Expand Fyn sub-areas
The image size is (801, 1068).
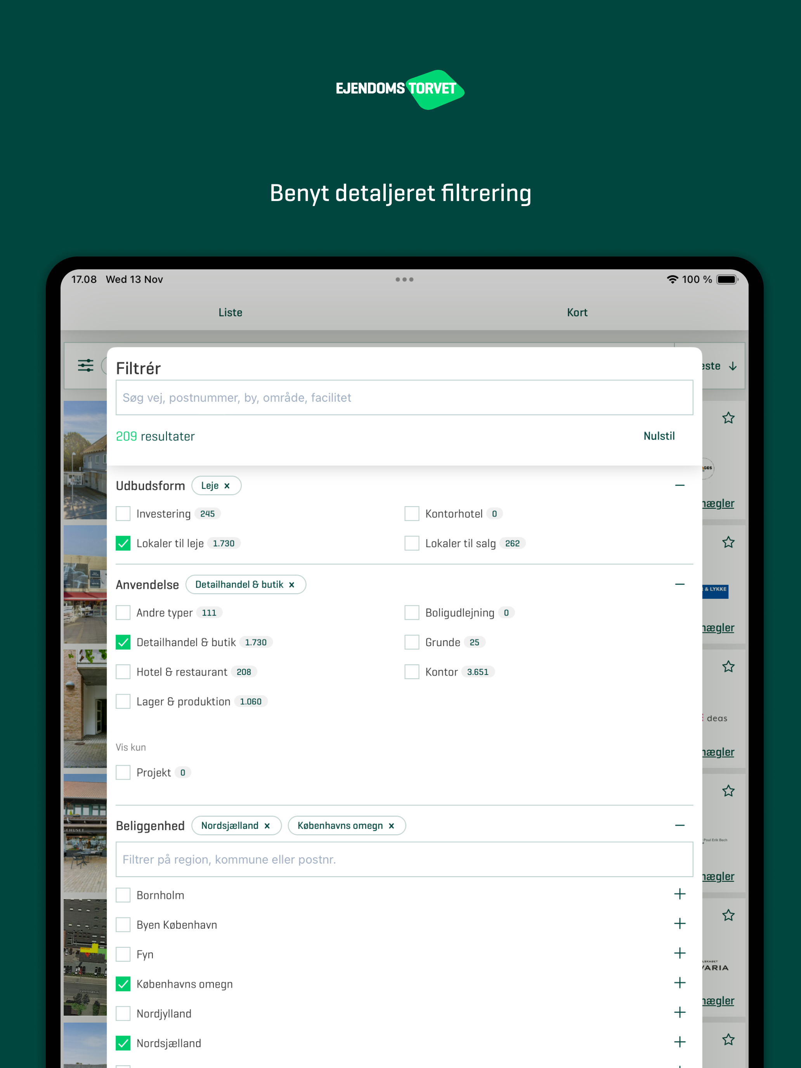(680, 954)
